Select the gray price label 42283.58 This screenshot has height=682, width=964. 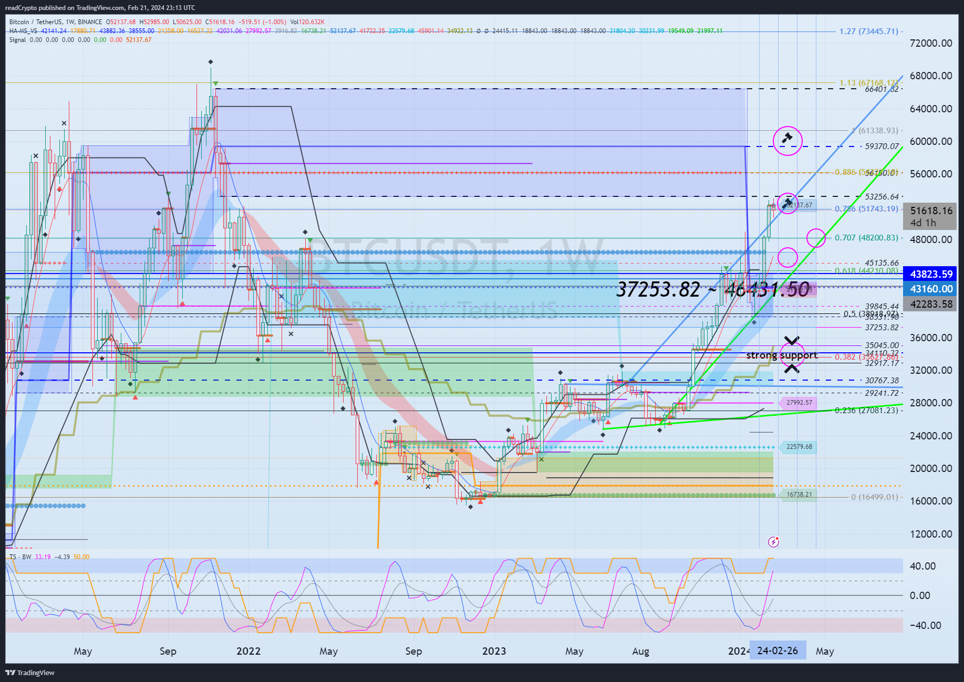[x=931, y=304]
